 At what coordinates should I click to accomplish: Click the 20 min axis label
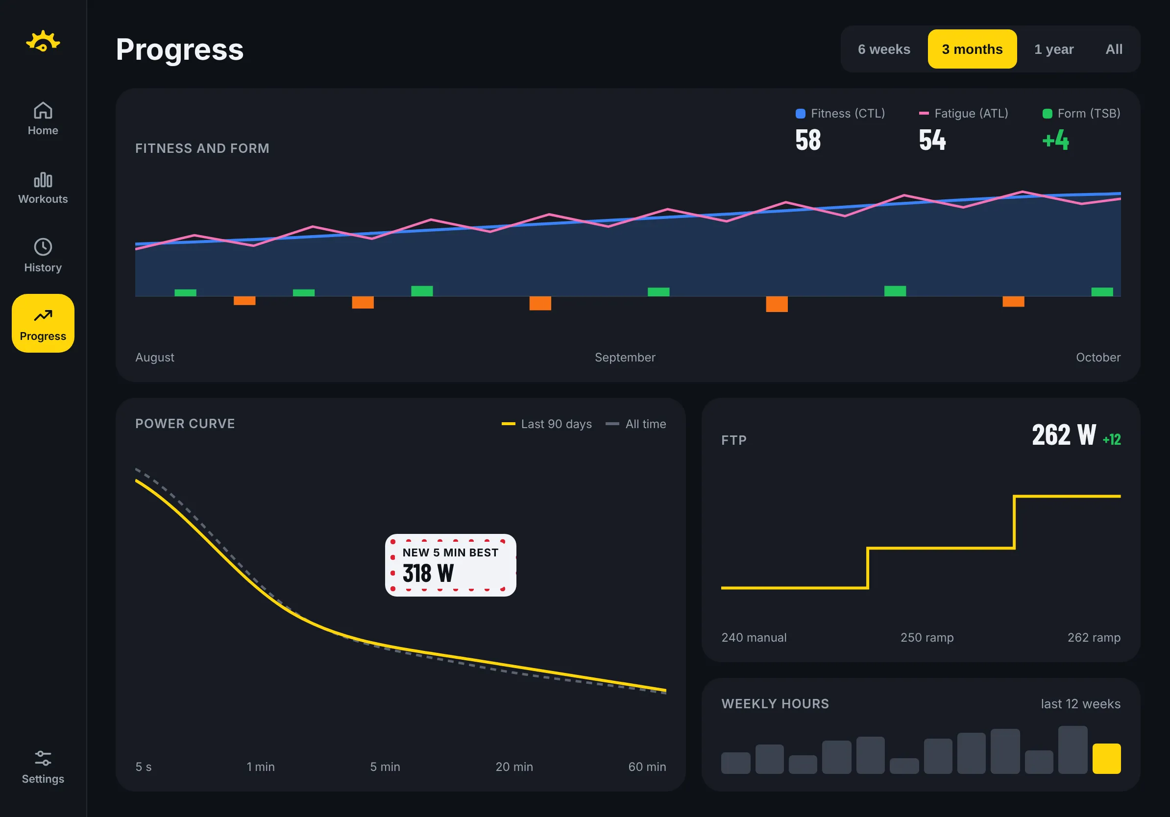click(513, 767)
